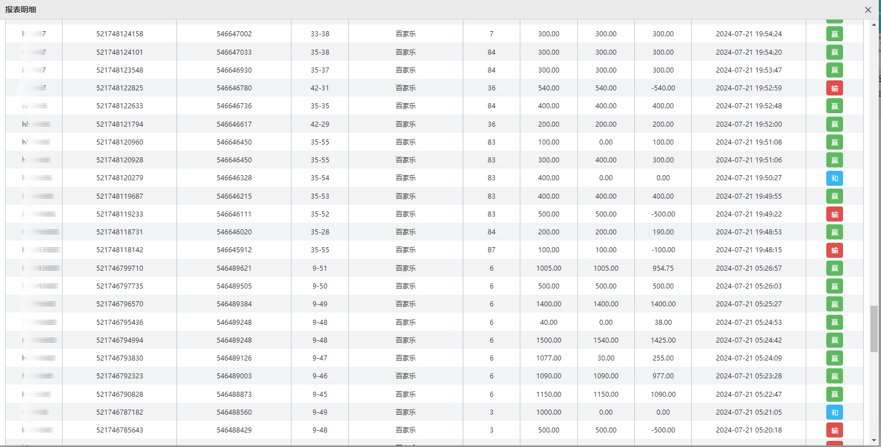The image size is (881, 447).
Task: Click the scrollbar down arrow
Action: pyautogui.click(x=874, y=441)
